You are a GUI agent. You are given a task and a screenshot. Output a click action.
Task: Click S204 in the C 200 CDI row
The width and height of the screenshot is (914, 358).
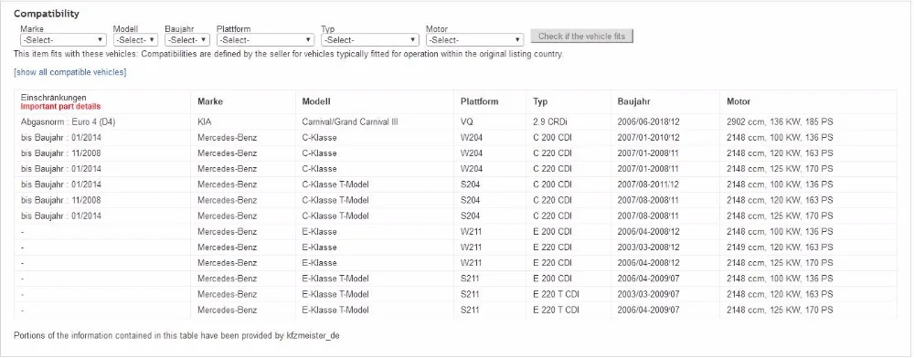470,184
